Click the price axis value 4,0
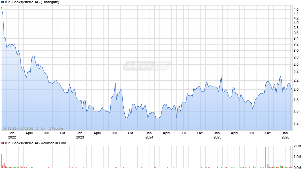Screen dimensions: 306x171 [296, 23]
